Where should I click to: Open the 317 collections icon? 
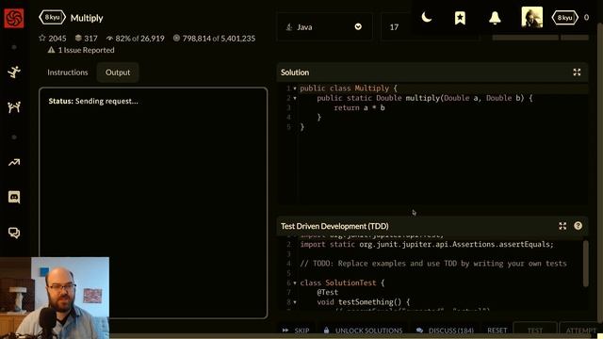point(78,38)
